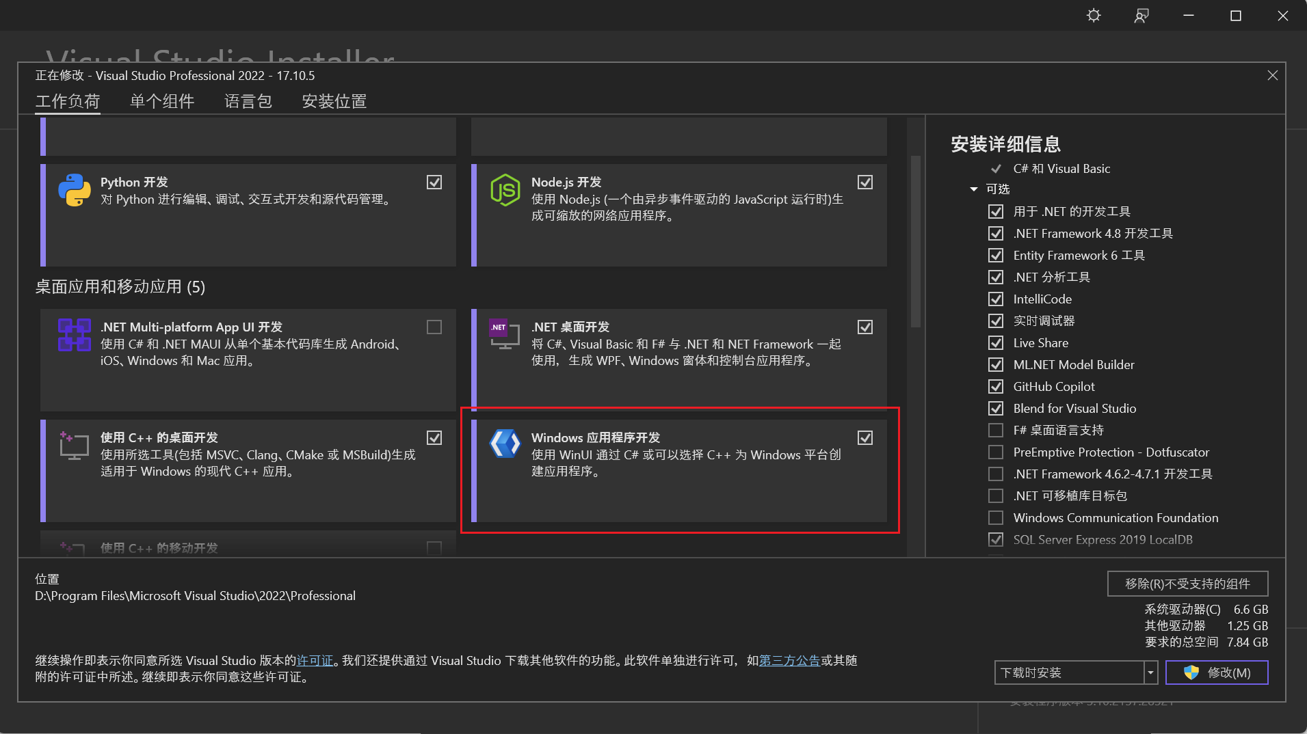
Task: Toggle the real-time debugger (实时调试器) checkbox
Action: coord(996,321)
